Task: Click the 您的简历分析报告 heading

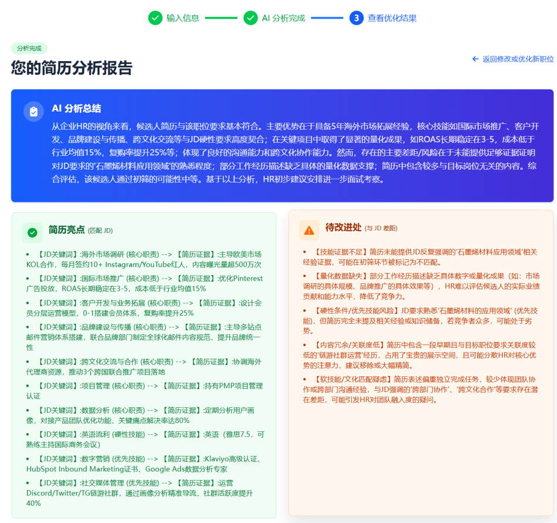Action: coord(72,68)
